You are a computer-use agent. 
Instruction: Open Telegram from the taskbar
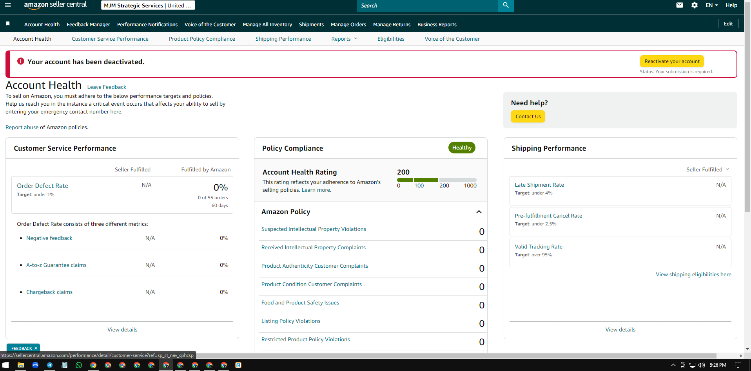point(50,365)
